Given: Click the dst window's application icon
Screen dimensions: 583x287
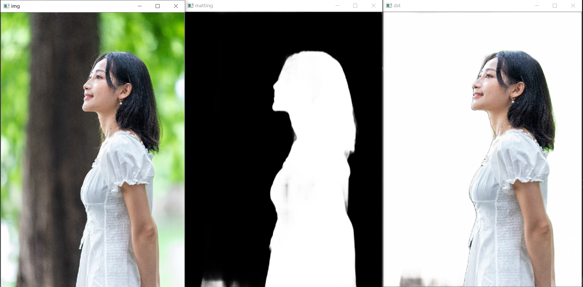Looking at the screenshot, I should click(389, 5).
